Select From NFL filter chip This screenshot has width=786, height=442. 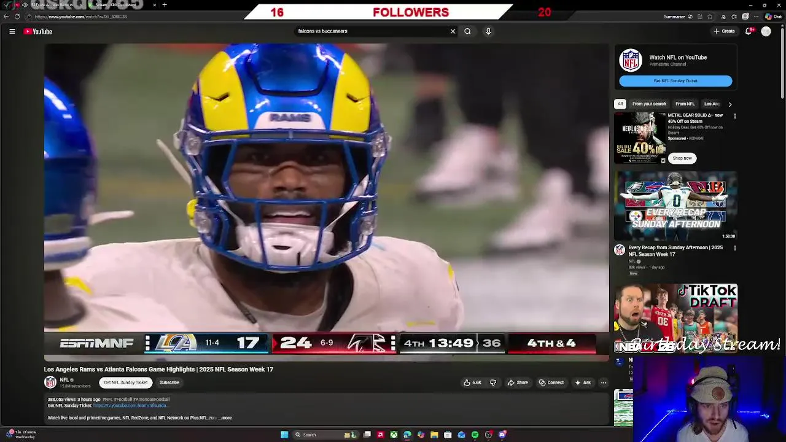pos(685,104)
